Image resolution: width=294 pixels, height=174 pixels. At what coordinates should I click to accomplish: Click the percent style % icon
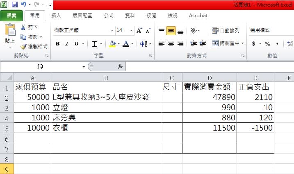tap(268, 44)
